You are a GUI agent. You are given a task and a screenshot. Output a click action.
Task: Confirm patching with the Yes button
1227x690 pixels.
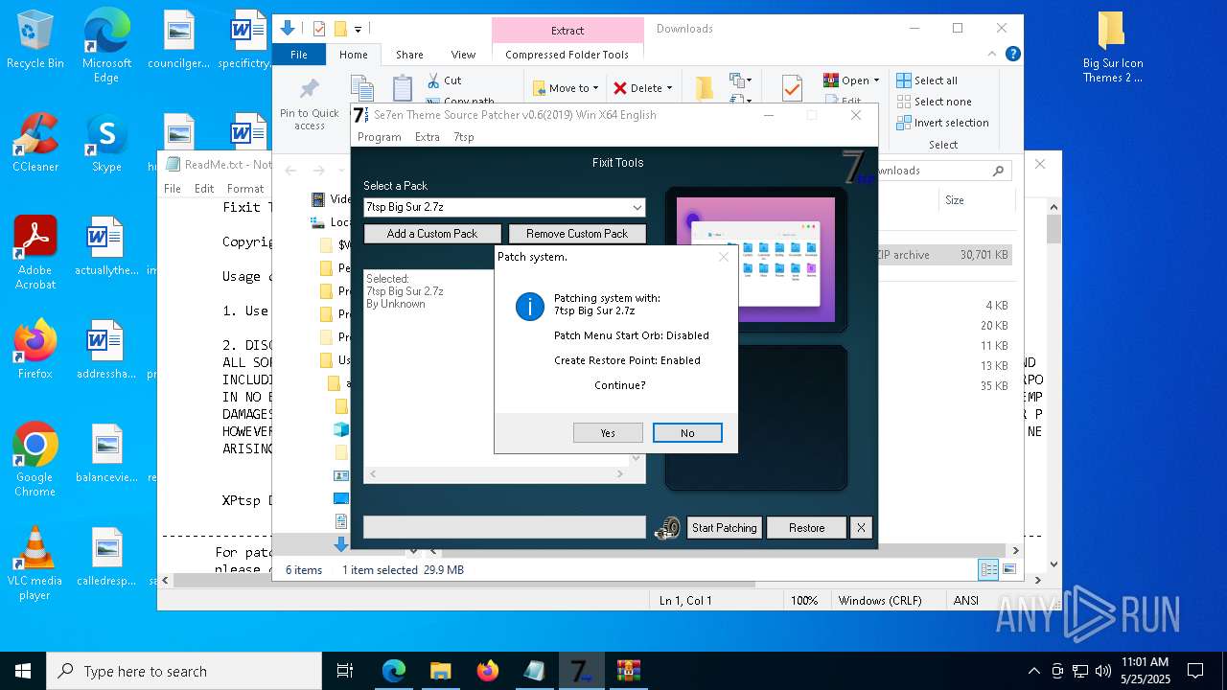(608, 433)
